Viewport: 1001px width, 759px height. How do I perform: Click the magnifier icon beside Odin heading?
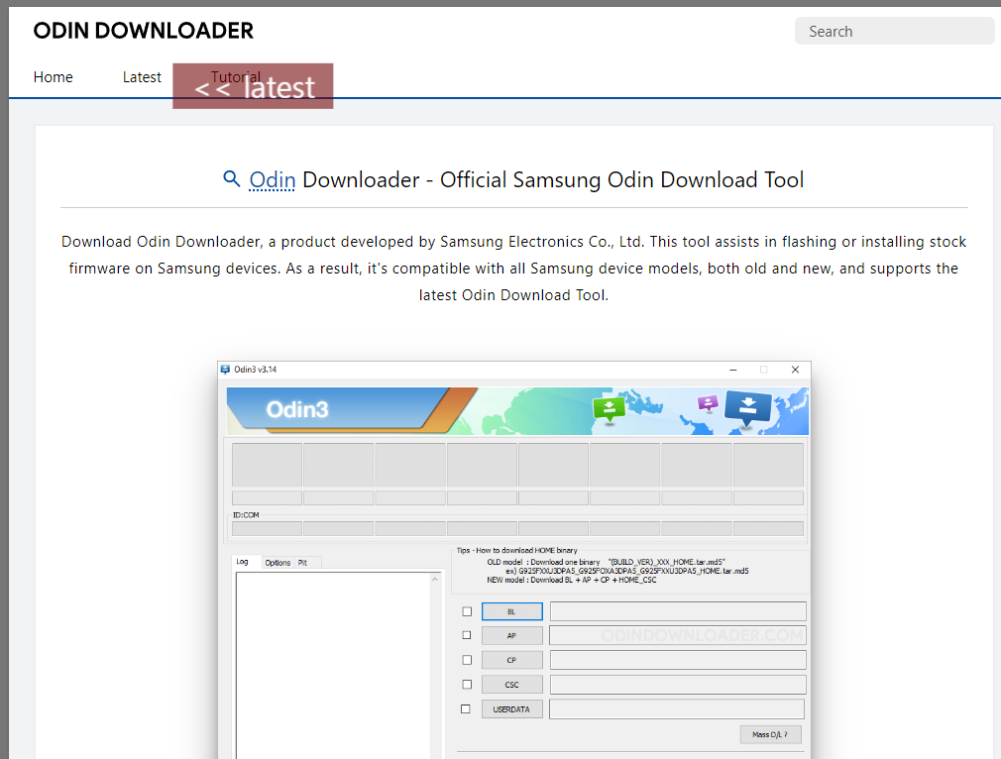(231, 178)
